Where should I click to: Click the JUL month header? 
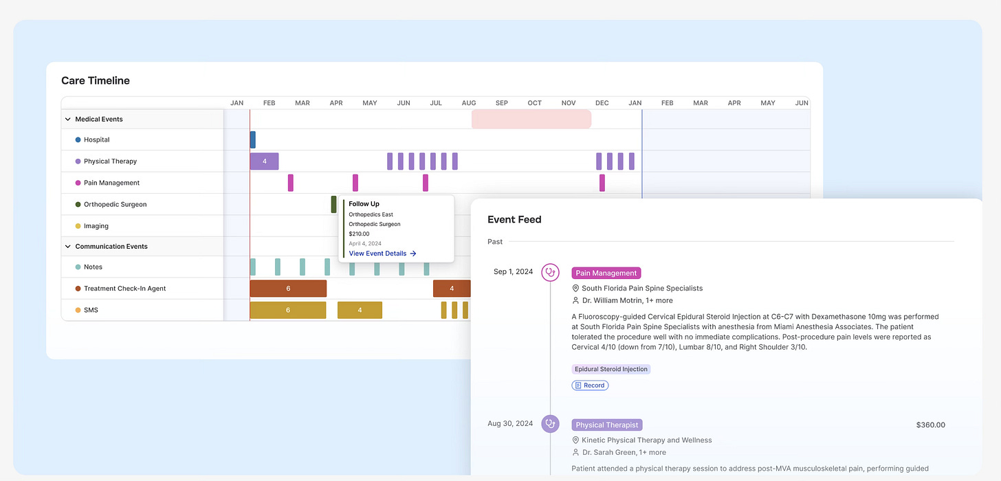coord(436,103)
